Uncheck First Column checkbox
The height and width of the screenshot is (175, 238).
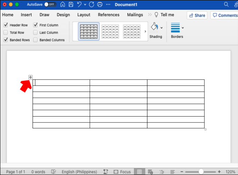click(36, 25)
